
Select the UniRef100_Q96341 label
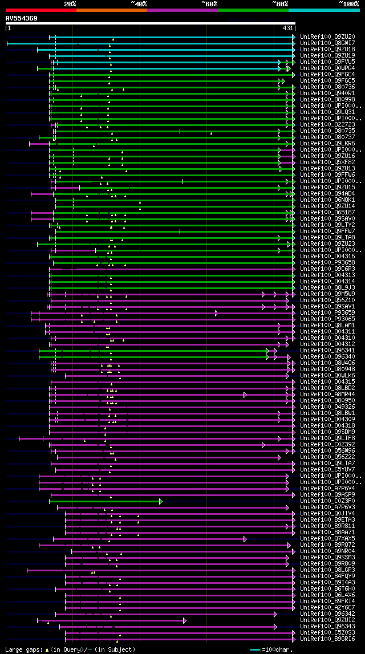[x=327, y=350]
